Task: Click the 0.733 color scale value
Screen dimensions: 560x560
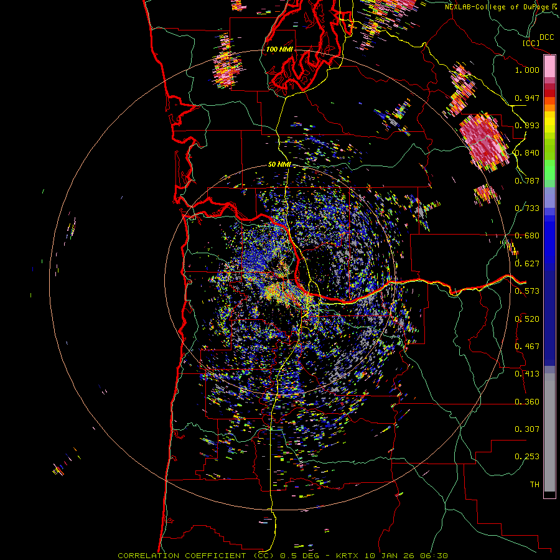Action: pyautogui.click(x=527, y=208)
